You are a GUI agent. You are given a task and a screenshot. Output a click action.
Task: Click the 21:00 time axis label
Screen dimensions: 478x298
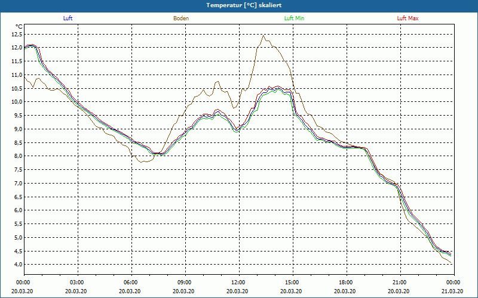(400, 283)
